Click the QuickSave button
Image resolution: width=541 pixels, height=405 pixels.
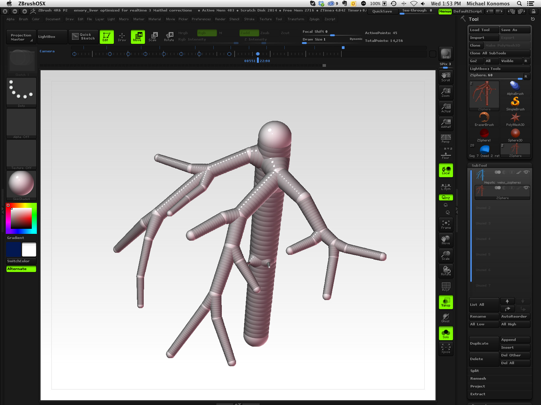tap(382, 11)
